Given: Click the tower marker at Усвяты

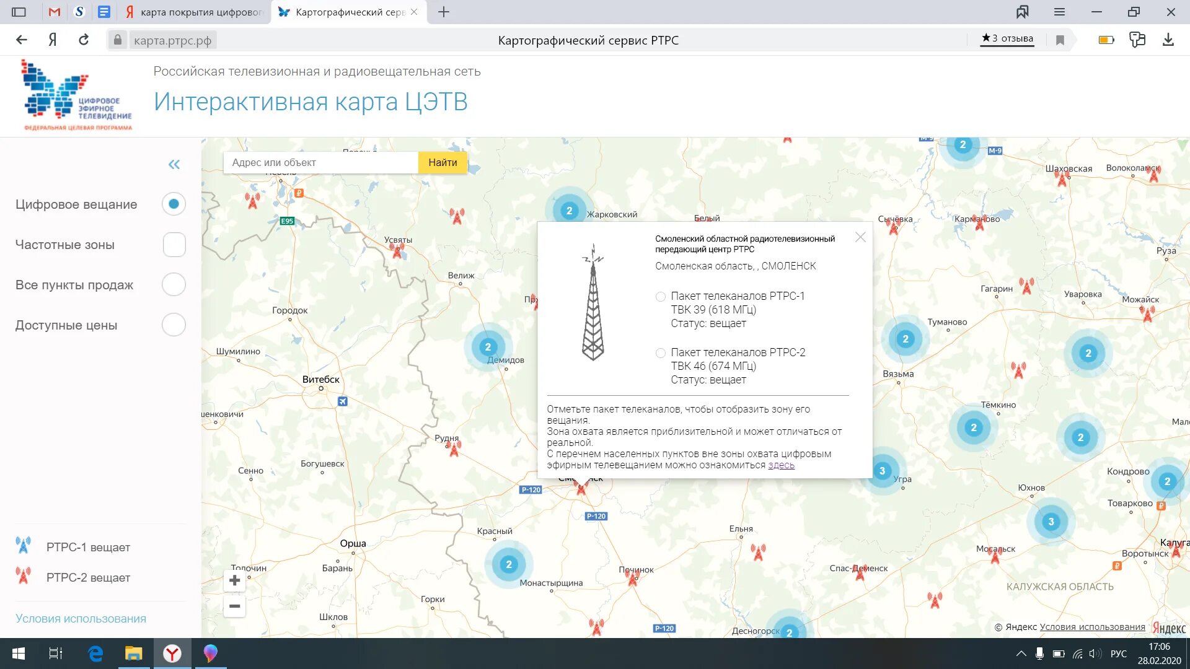Looking at the screenshot, I should pyautogui.click(x=397, y=250).
